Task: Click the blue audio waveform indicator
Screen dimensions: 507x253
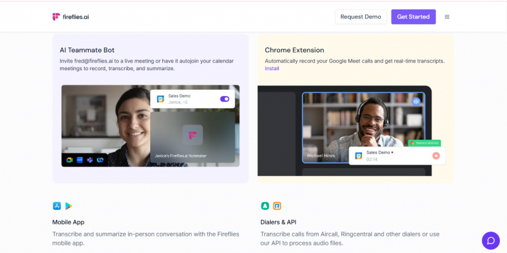Action: [x=416, y=101]
